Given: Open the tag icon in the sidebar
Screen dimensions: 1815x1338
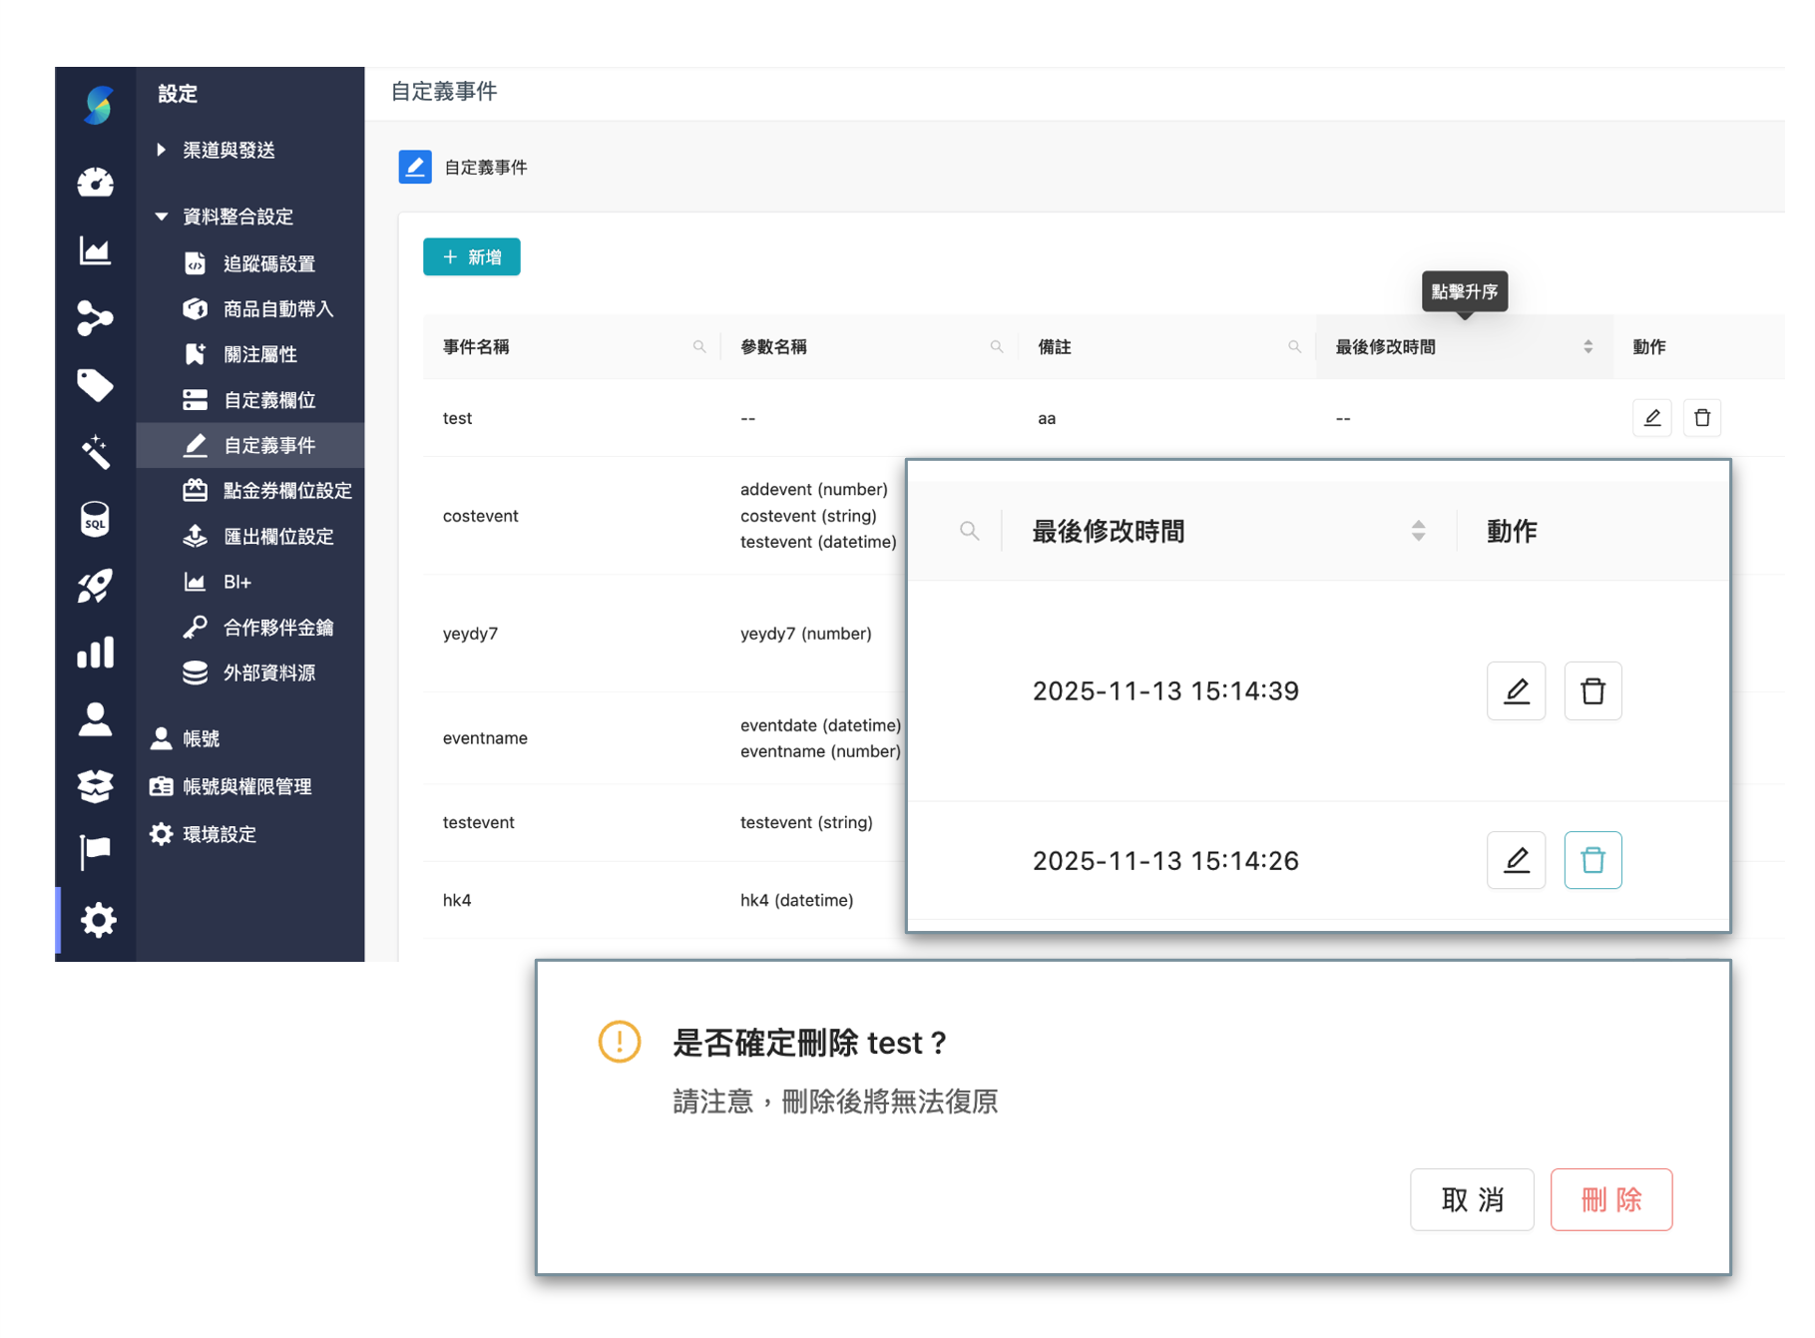Looking at the screenshot, I should click(x=95, y=385).
